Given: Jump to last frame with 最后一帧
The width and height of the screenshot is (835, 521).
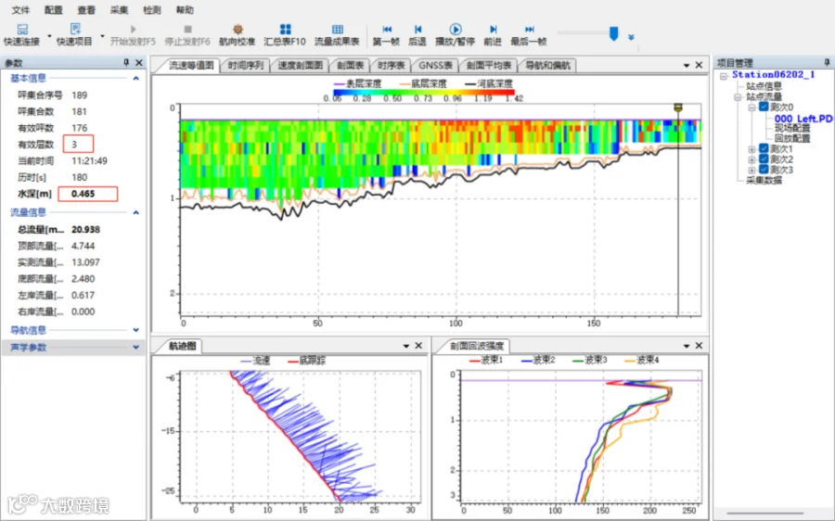Looking at the screenshot, I should (528, 30).
